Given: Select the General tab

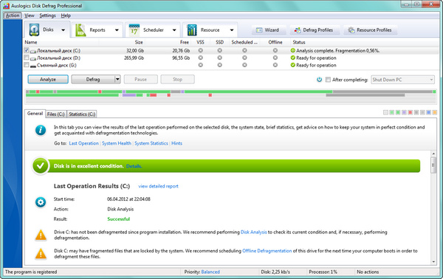Looking at the screenshot, I should (x=35, y=114).
